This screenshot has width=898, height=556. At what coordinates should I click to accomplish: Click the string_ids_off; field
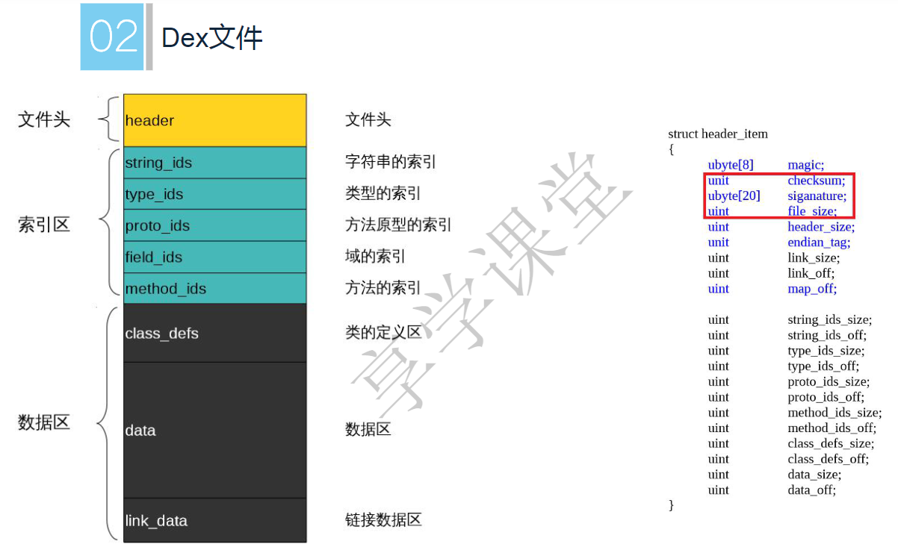pos(827,335)
